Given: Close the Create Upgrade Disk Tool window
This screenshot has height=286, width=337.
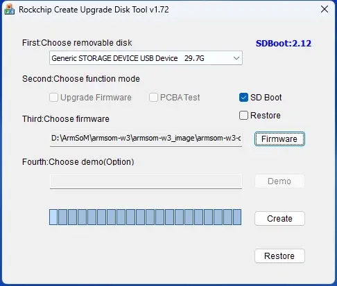Looking at the screenshot, I should click(325, 9).
